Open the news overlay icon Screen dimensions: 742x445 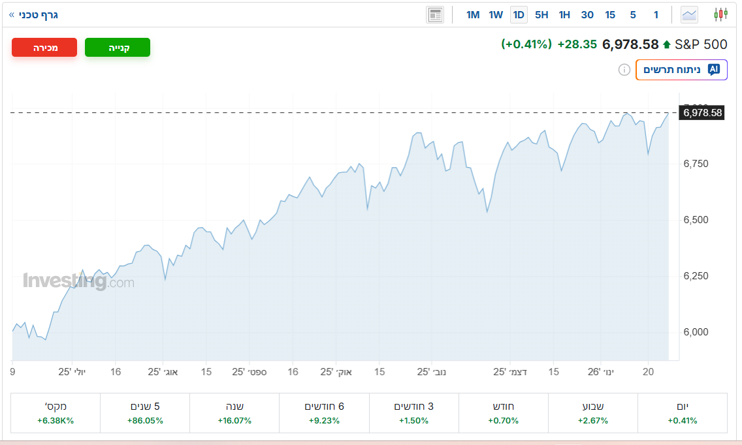(435, 14)
